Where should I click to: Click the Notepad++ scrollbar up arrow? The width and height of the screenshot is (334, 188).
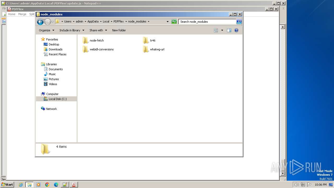point(283,27)
